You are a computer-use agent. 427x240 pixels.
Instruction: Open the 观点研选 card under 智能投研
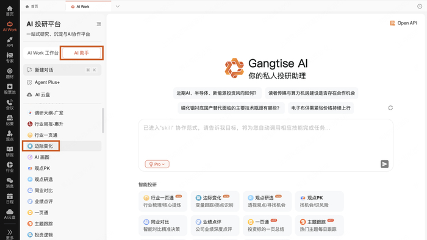pyautogui.click(x=267, y=202)
